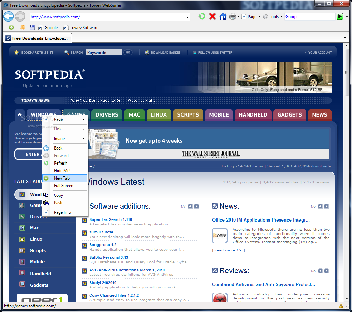Screen dimensions: 352x312
Task: Open the Page toolbar dropdown menu
Action: point(251,17)
